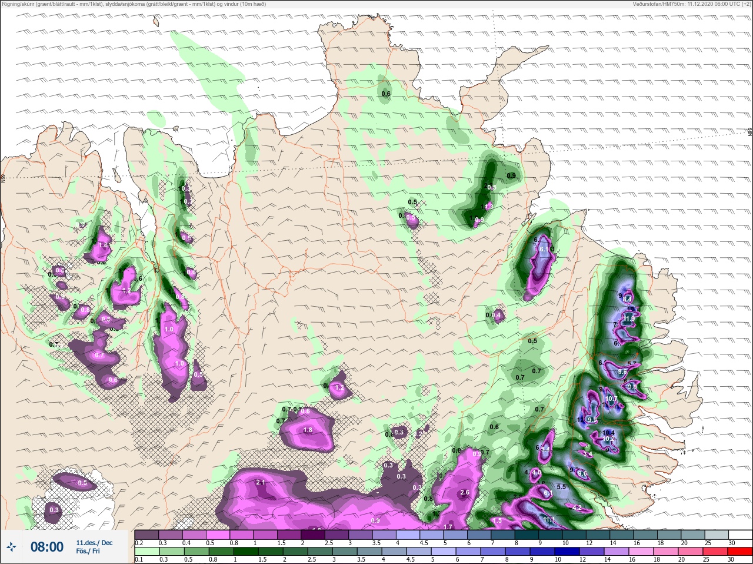Image resolution: width=753 pixels, height=564 pixels.
Task: Click the 1.7 value at the bottom map edge
Action: coord(447,527)
